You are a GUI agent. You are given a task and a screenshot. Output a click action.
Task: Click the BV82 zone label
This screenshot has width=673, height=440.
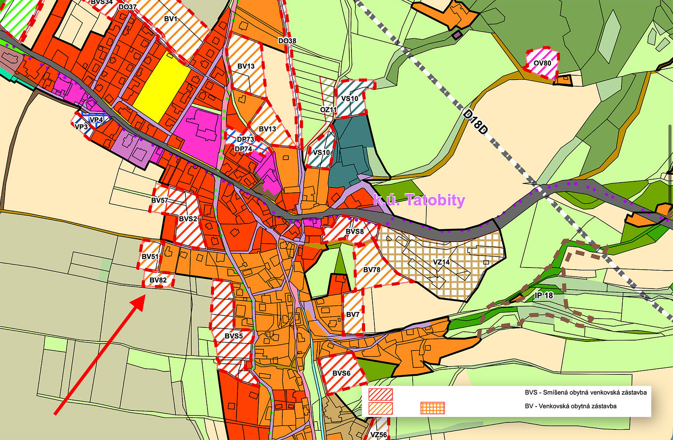(158, 280)
